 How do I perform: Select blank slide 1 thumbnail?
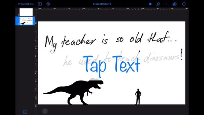(x=26, y=12)
